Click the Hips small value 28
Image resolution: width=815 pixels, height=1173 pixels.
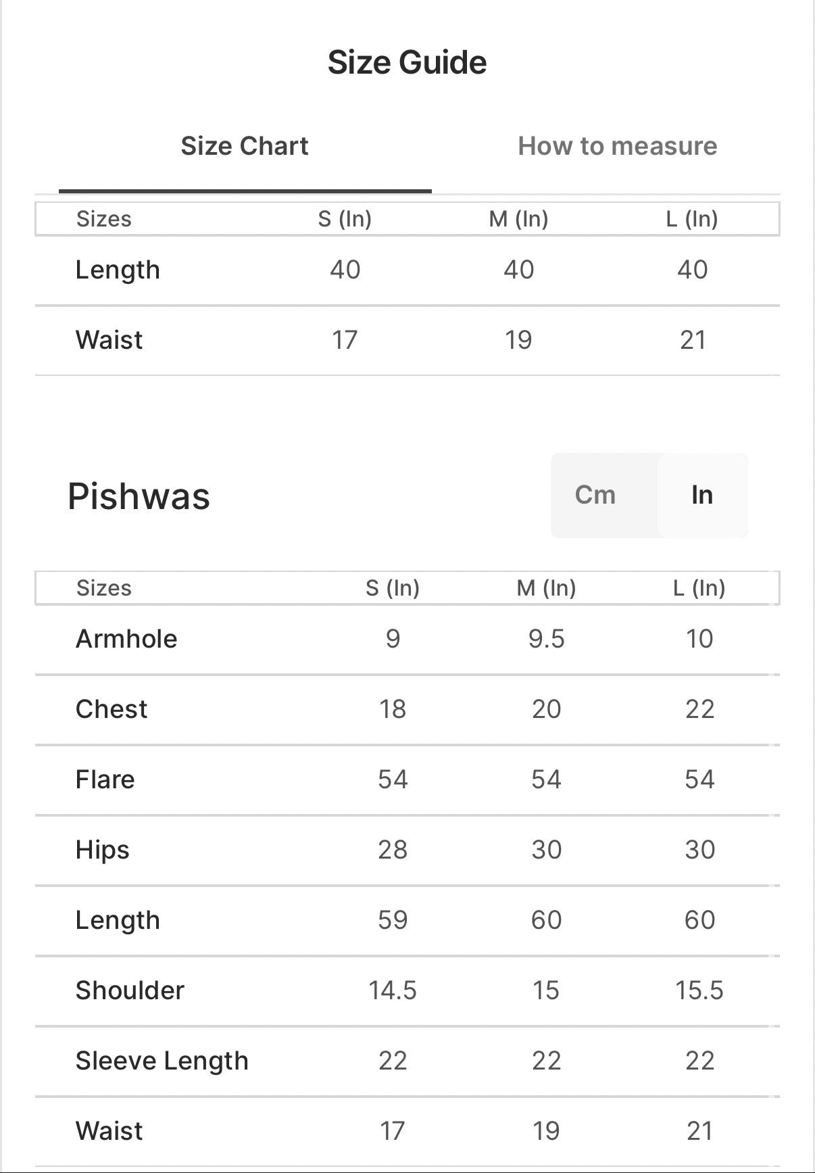click(x=393, y=850)
